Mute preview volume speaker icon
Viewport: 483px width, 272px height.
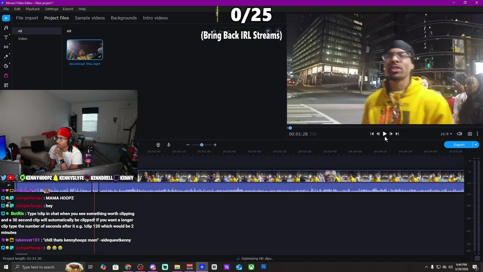pos(460,134)
